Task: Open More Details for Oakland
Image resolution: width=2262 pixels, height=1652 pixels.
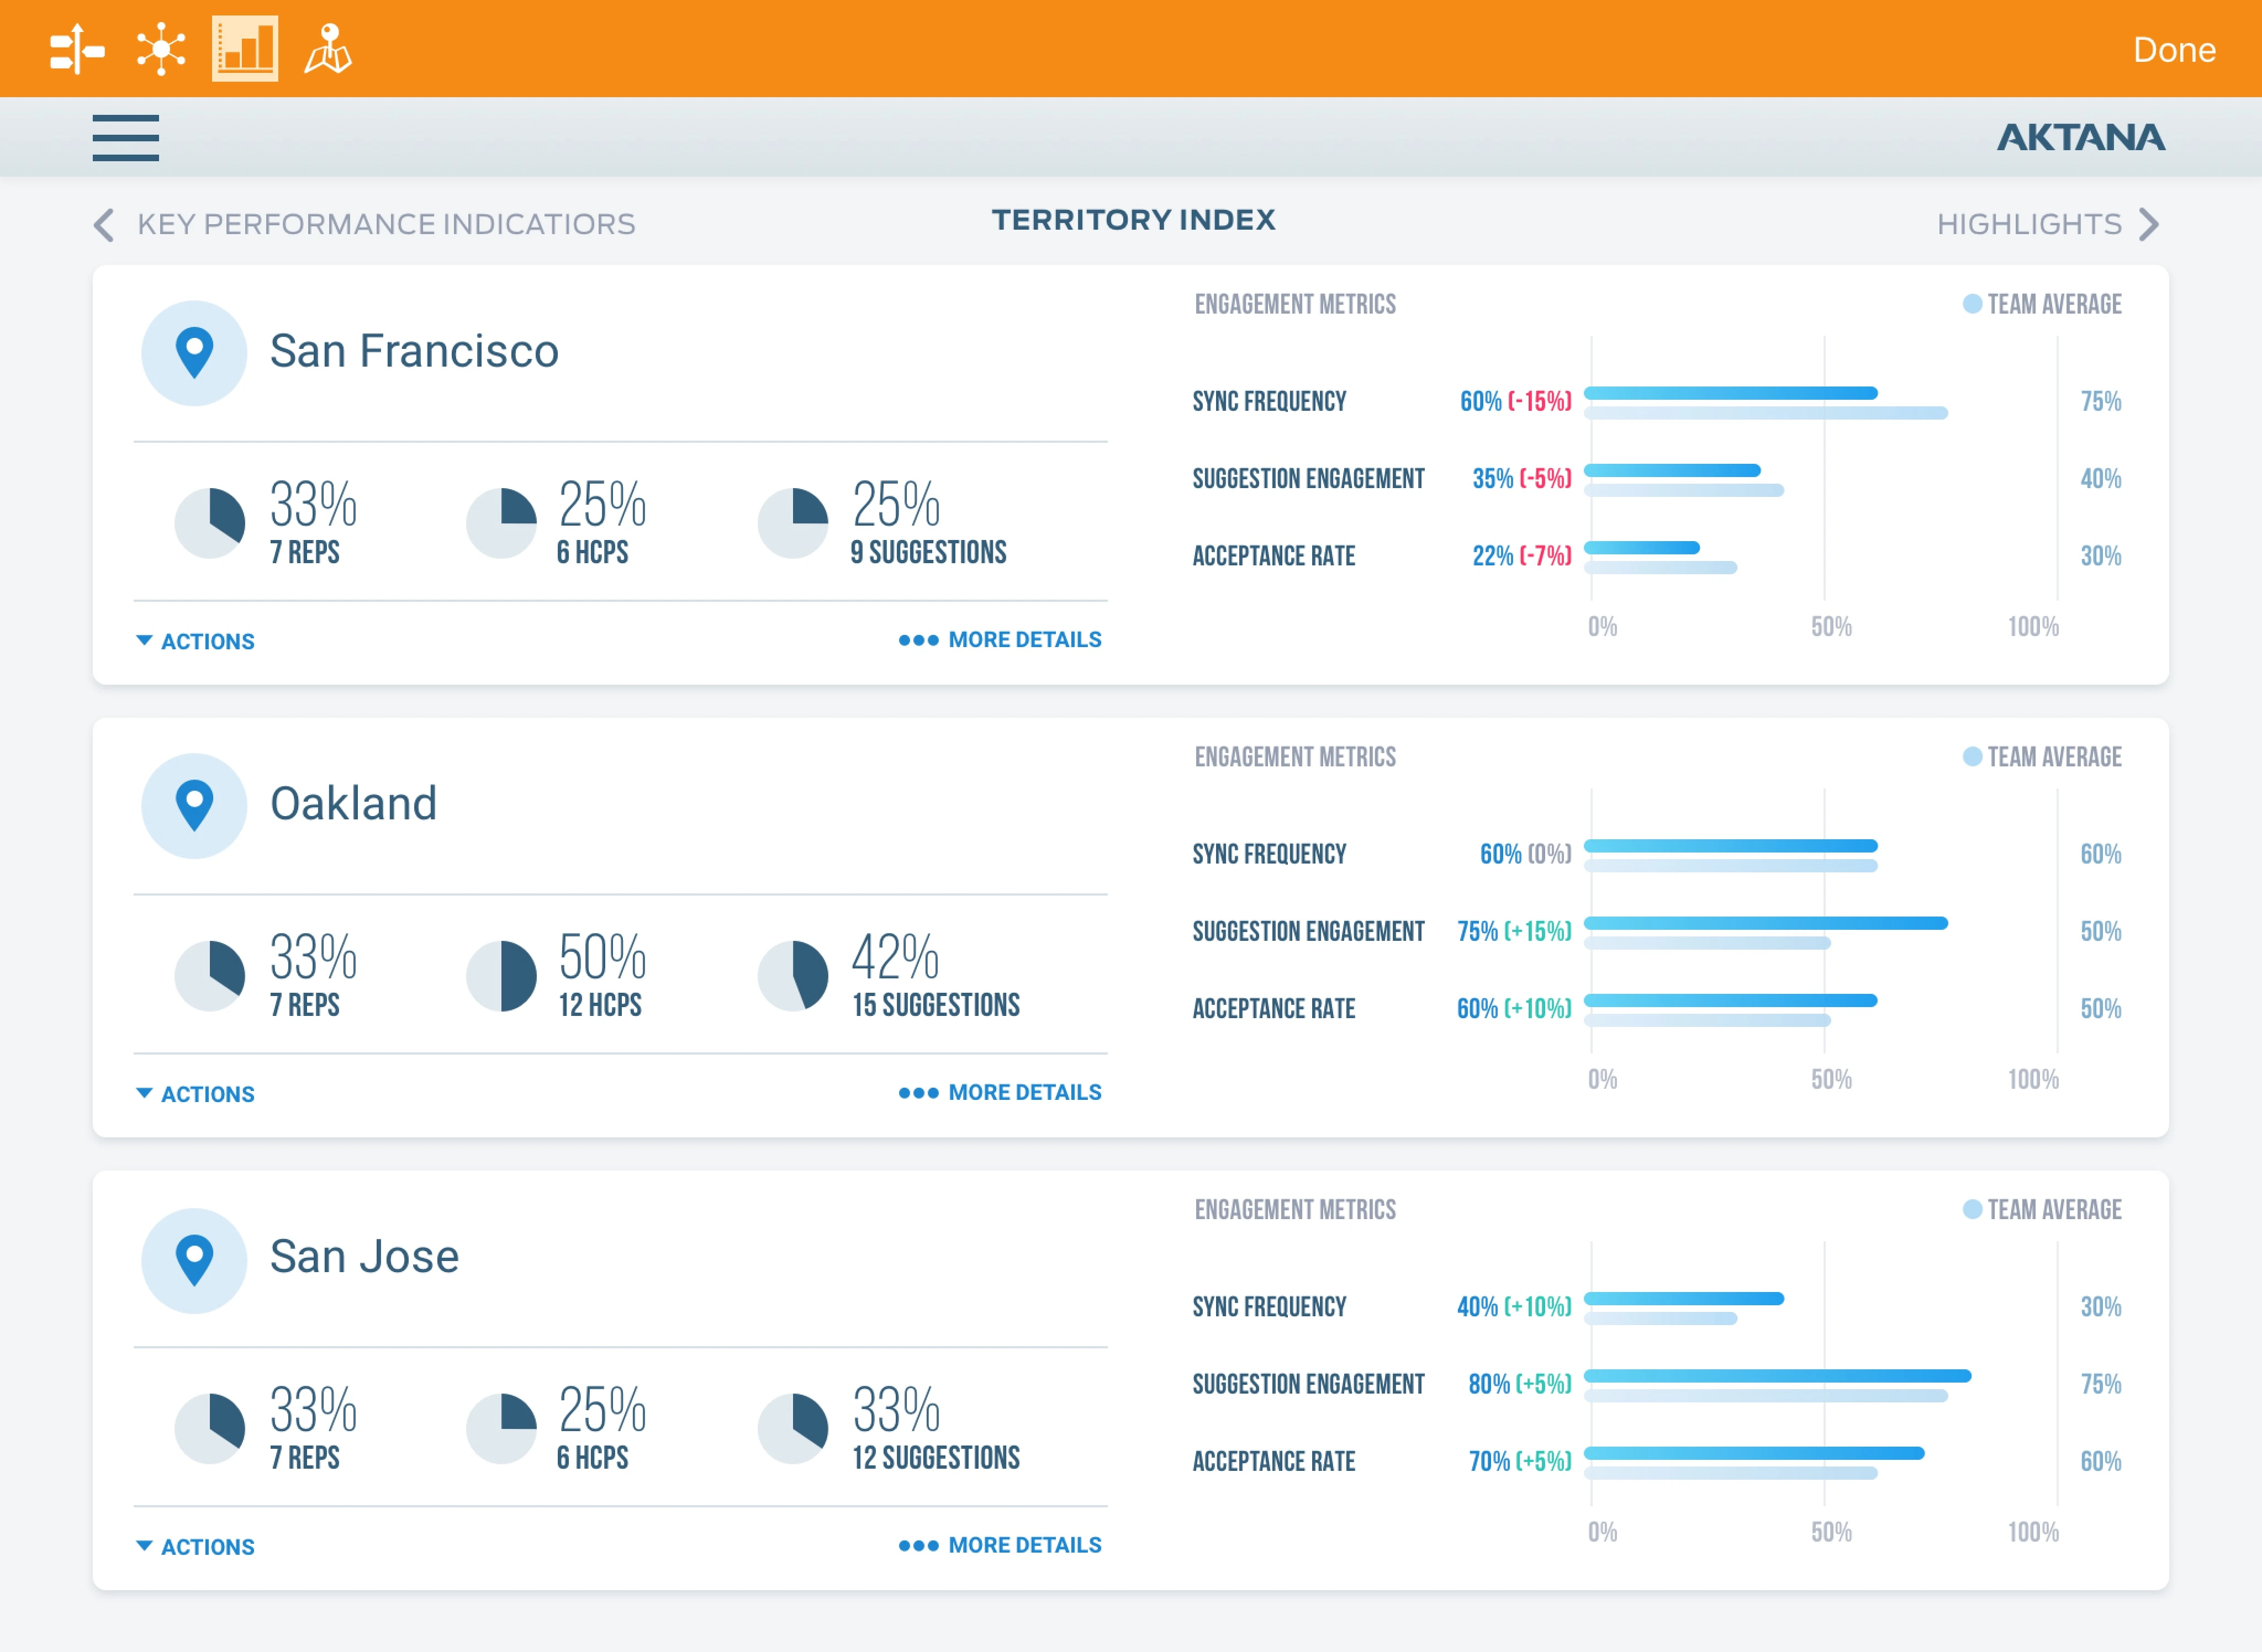Action: pos(1000,1092)
